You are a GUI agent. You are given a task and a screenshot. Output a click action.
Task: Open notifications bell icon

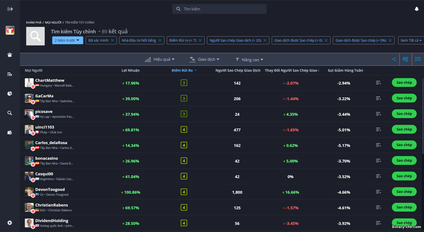pos(416,9)
